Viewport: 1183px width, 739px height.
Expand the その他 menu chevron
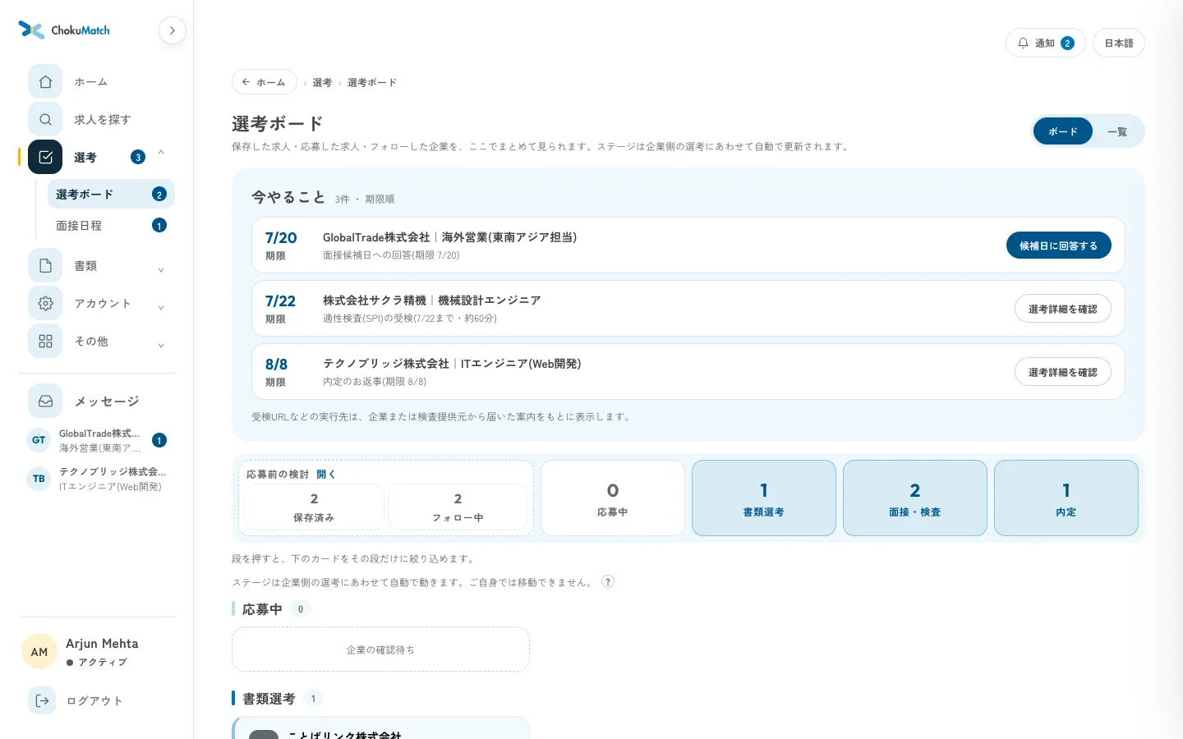click(161, 346)
